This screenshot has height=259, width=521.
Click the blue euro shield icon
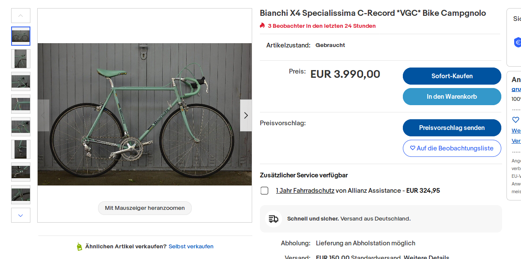(x=518, y=42)
